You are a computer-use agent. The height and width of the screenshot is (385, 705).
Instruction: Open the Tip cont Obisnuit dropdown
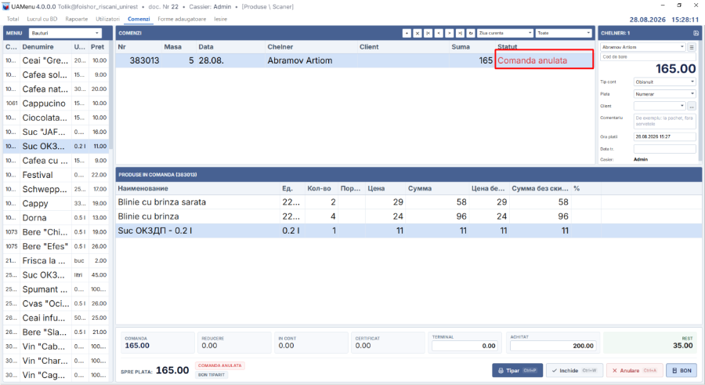pos(664,82)
